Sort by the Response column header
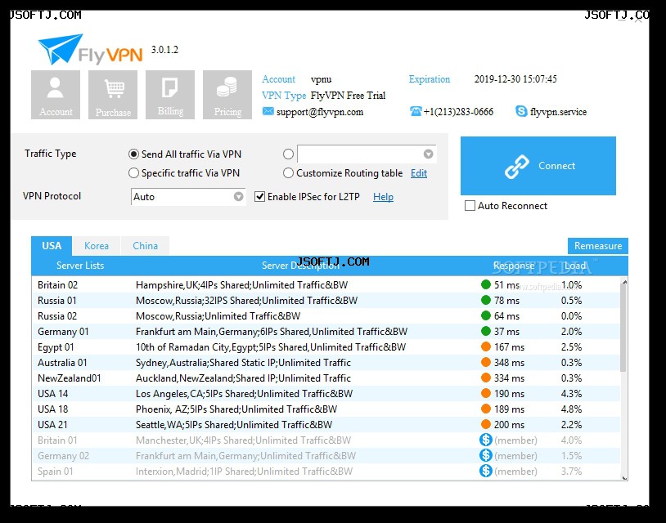Viewport: 666px width, 523px height. [514, 266]
